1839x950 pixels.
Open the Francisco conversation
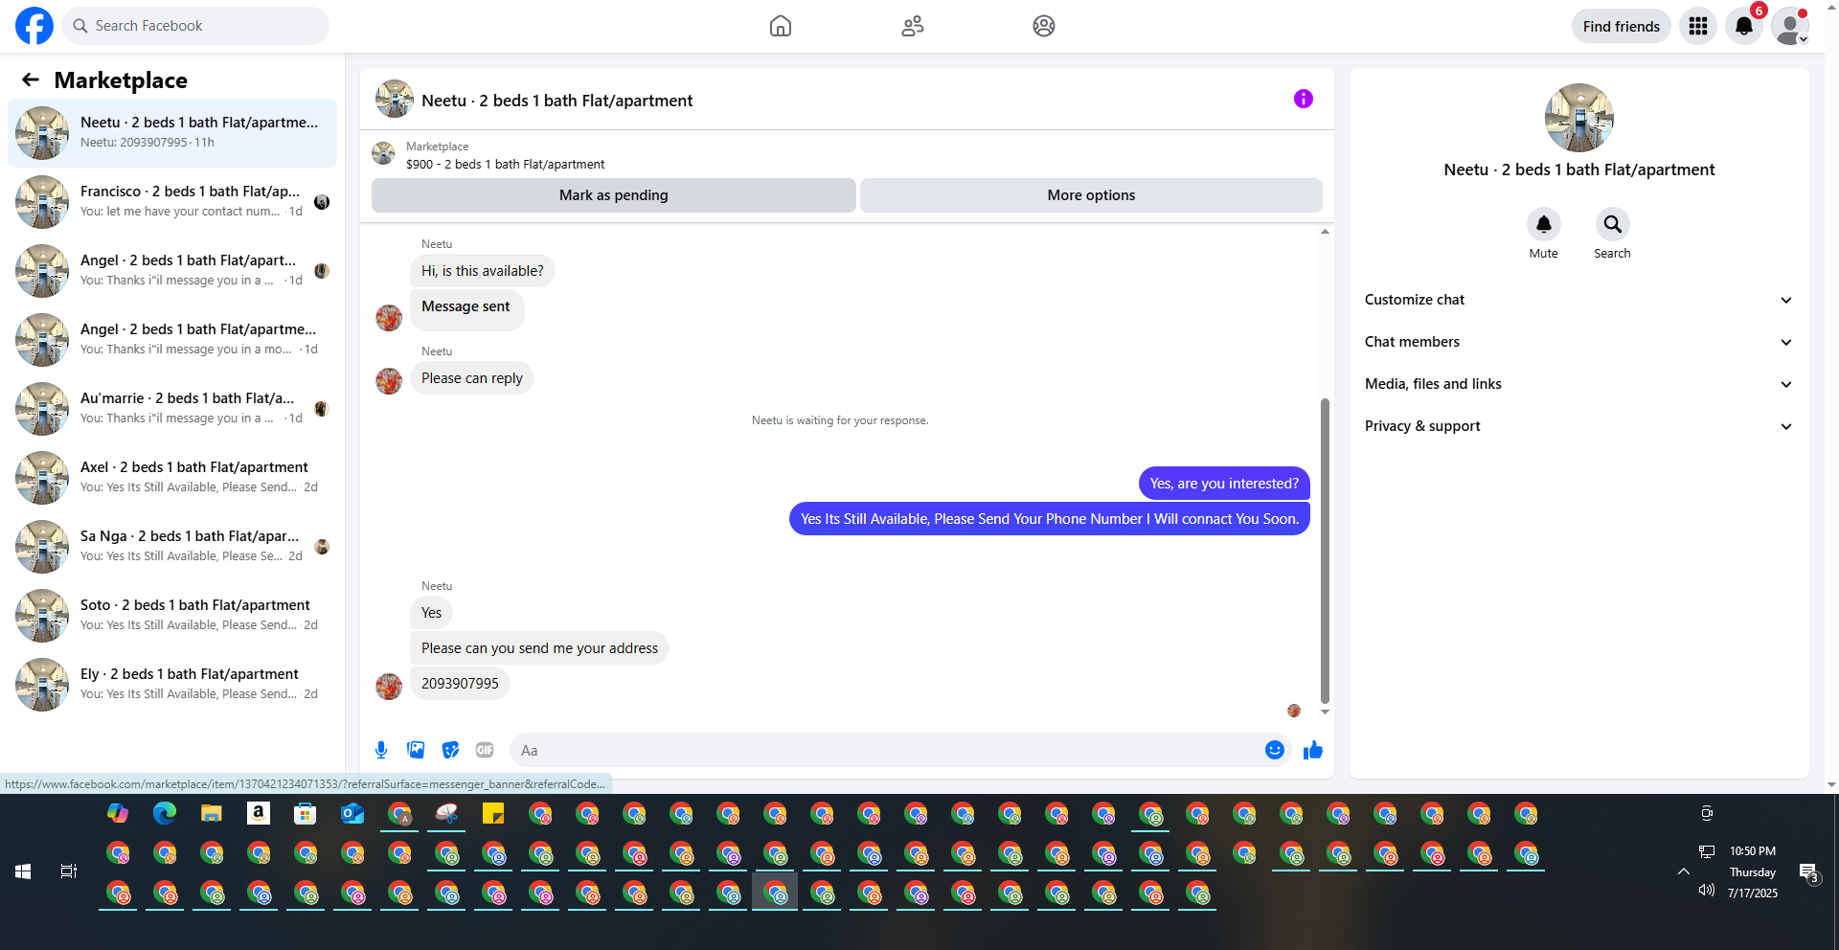click(x=172, y=202)
